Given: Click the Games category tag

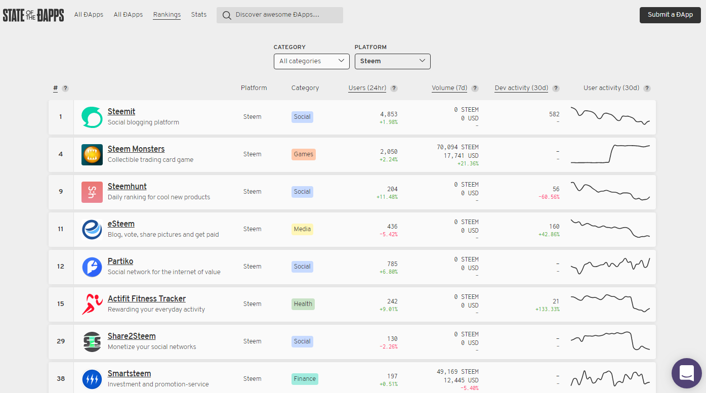Looking at the screenshot, I should [x=304, y=154].
